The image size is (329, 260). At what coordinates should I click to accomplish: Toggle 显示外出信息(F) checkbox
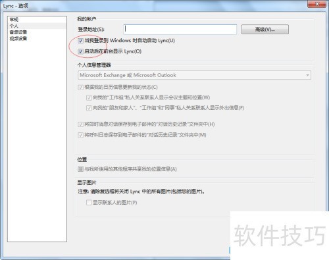pyautogui.click(x=89, y=108)
